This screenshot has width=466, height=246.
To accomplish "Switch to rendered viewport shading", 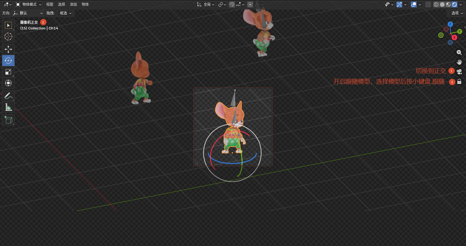I will point(454,4).
